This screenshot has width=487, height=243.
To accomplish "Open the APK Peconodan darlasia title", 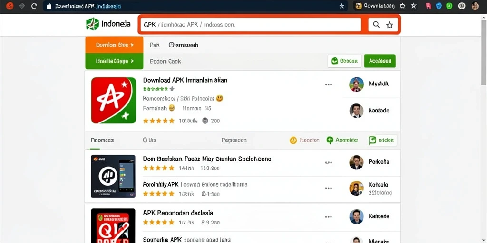I will point(178,213).
